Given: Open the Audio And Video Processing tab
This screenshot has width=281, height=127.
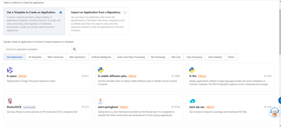Looking at the screenshot, I should click(x=131, y=57).
